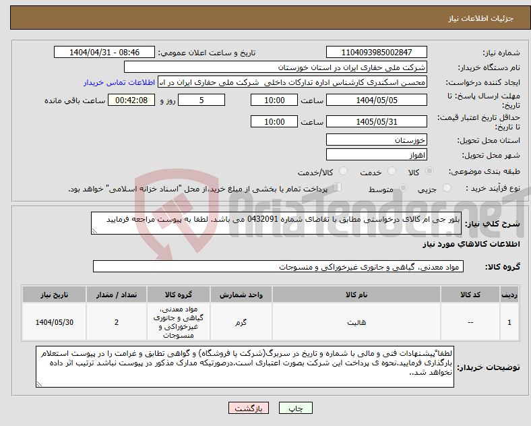Click the buyer notes text area
This screenshot has height=426, width=531.
pyautogui.click(x=245, y=367)
